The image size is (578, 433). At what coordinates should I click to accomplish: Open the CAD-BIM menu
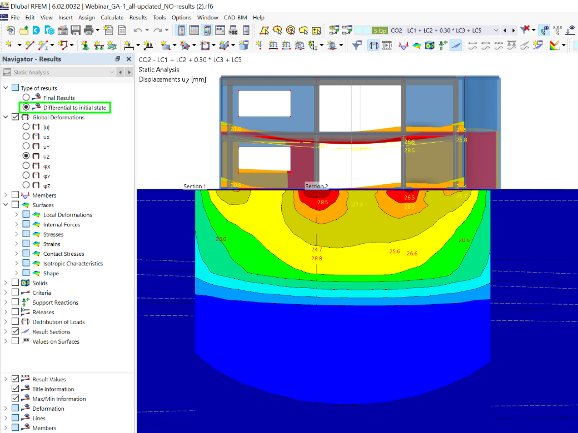click(235, 17)
